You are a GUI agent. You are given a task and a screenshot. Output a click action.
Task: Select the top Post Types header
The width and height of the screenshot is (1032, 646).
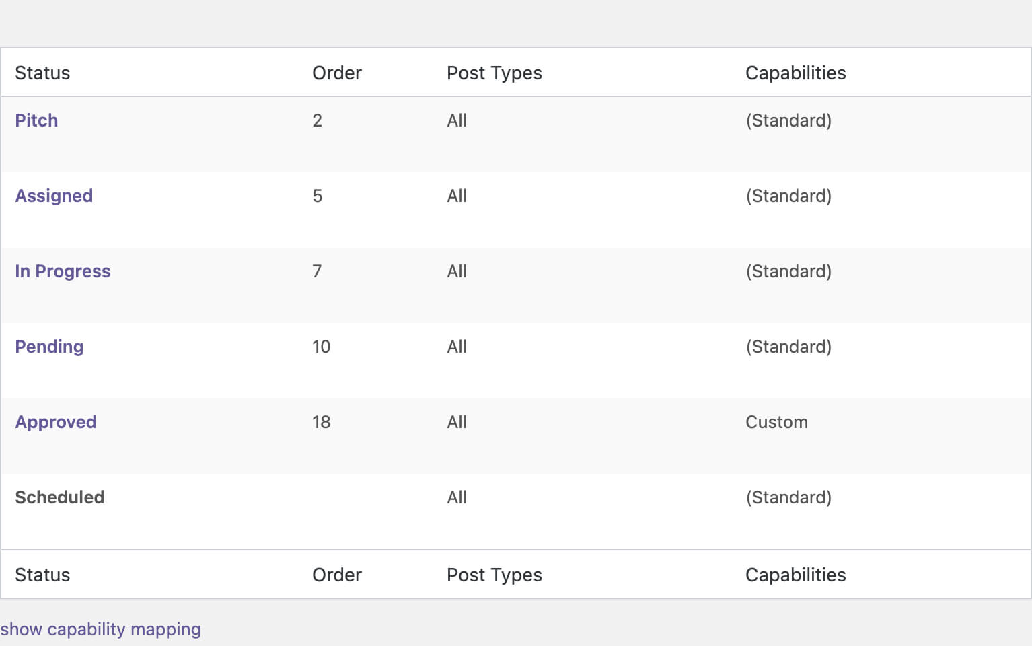[x=494, y=73]
